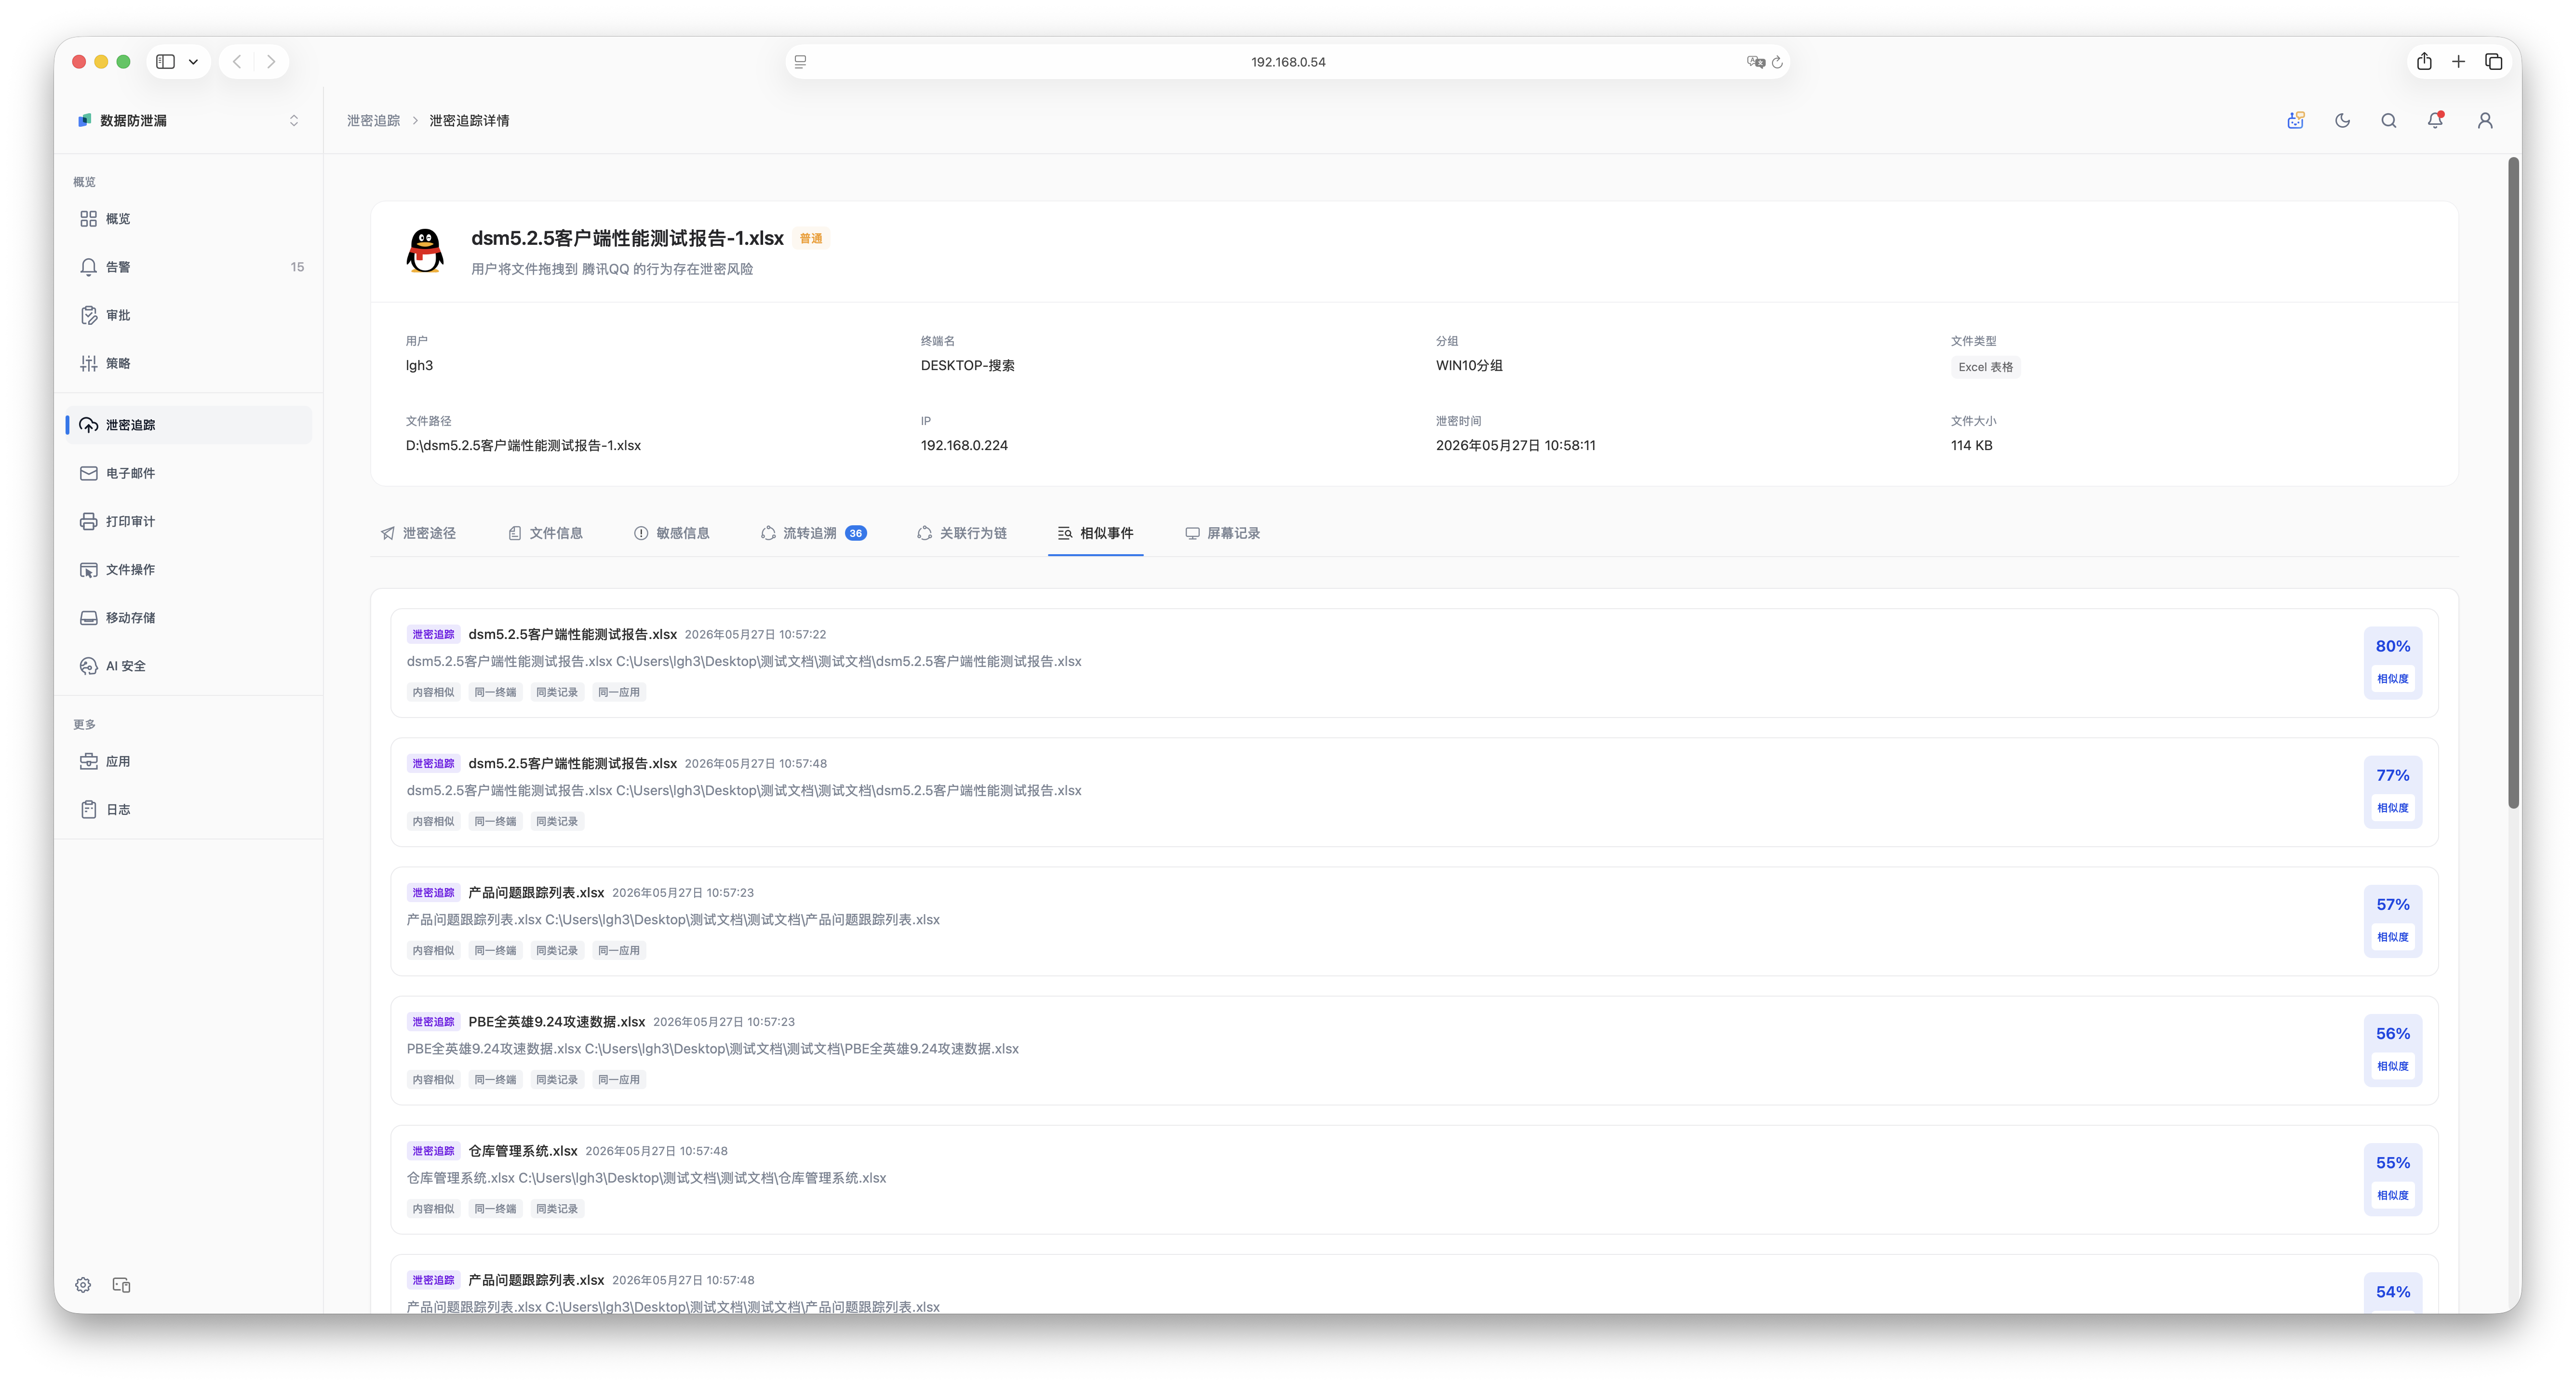
Task: Open the 审批 approval sidebar item
Action: point(188,315)
